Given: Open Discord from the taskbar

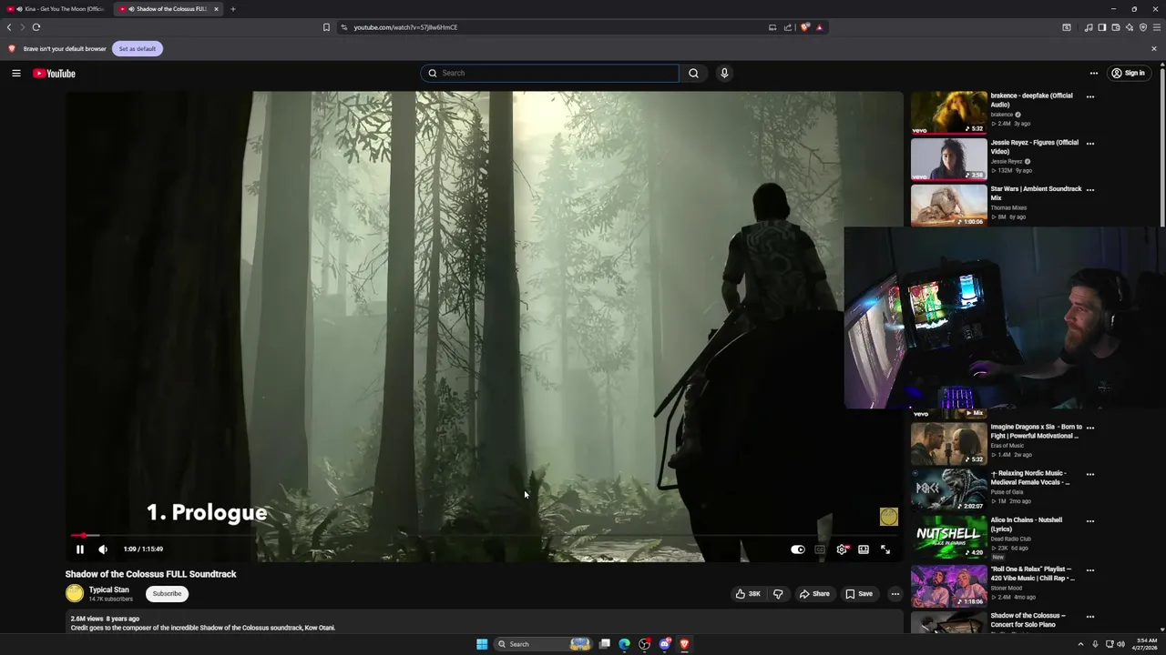Looking at the screenshot, I should (665, 644).
